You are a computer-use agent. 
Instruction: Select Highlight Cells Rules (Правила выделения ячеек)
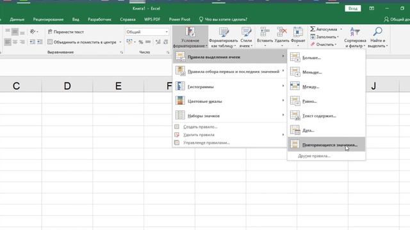coord(230,57)
